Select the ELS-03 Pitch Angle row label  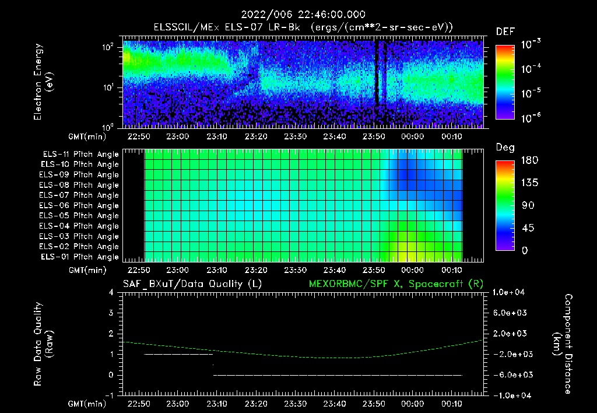[79, 236]
